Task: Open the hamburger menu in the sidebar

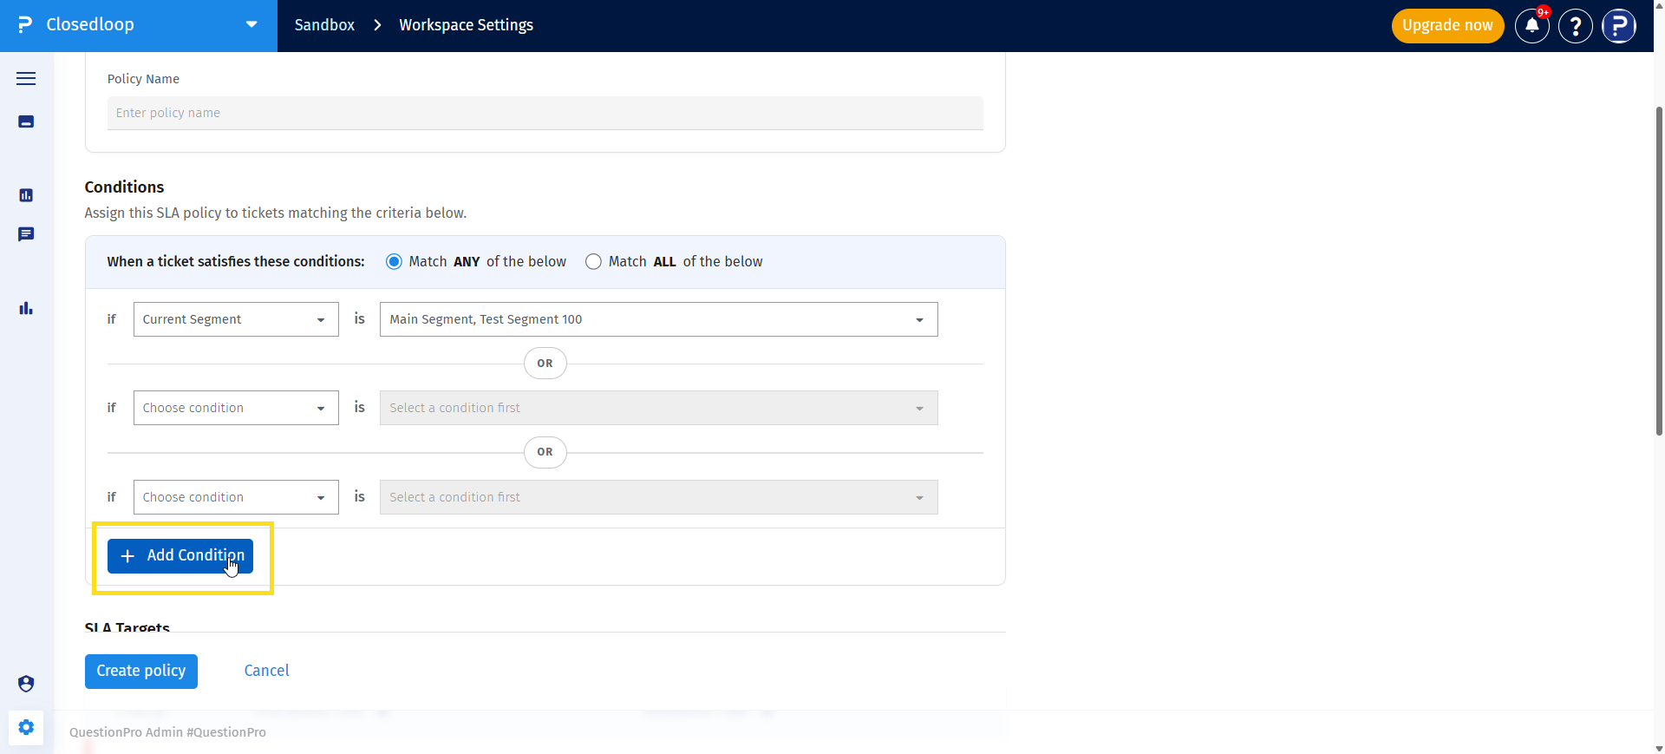Action: point(26,78)
